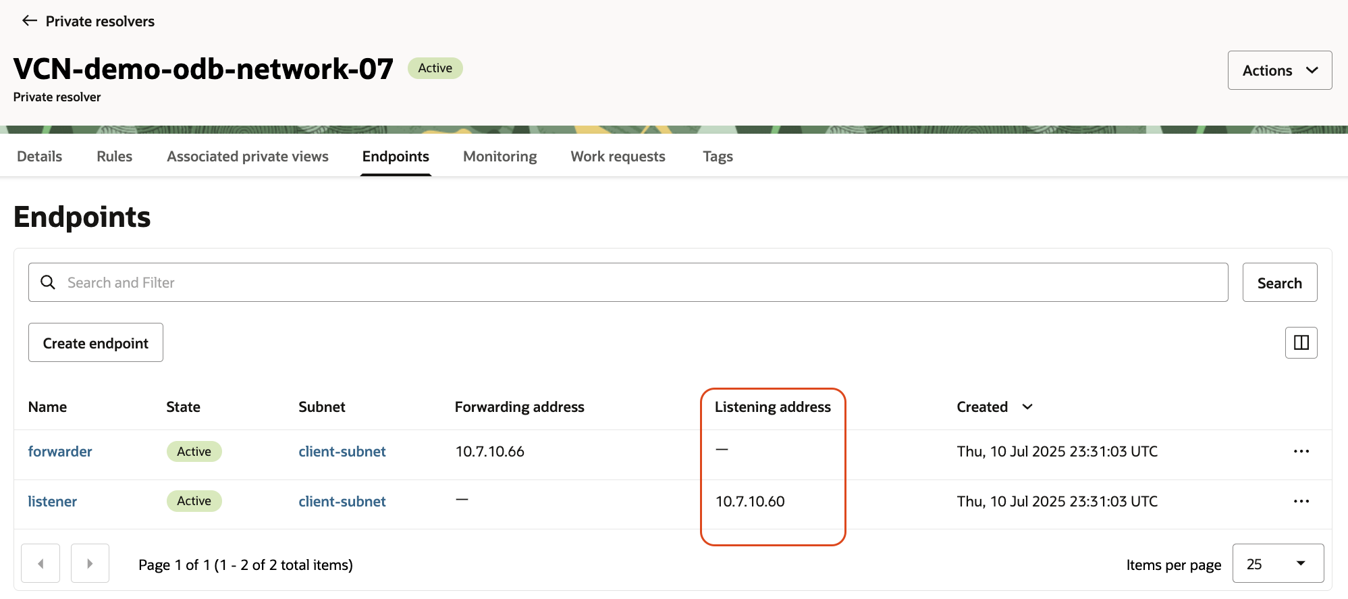The image size is (1348, 599).
Task: Open the Items per page dropdown
Action: pyautogui.click(x=1277, y=563)
